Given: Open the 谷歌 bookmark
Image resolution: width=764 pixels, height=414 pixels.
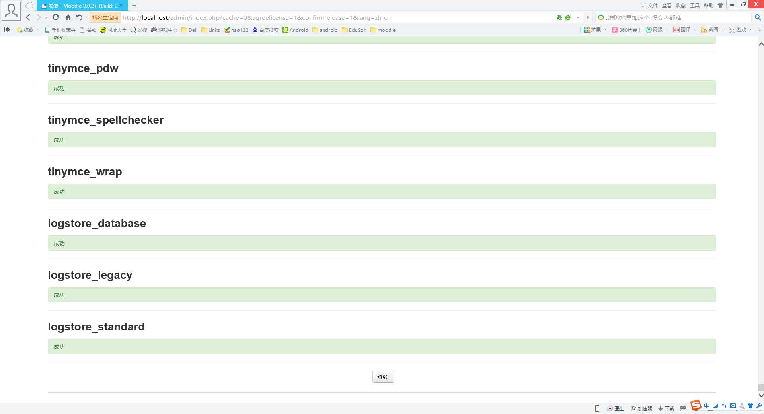Looking at the screenshot, I should click(88, 30).
